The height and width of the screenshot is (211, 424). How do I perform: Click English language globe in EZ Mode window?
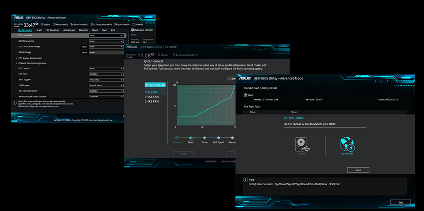pos(159,55)
